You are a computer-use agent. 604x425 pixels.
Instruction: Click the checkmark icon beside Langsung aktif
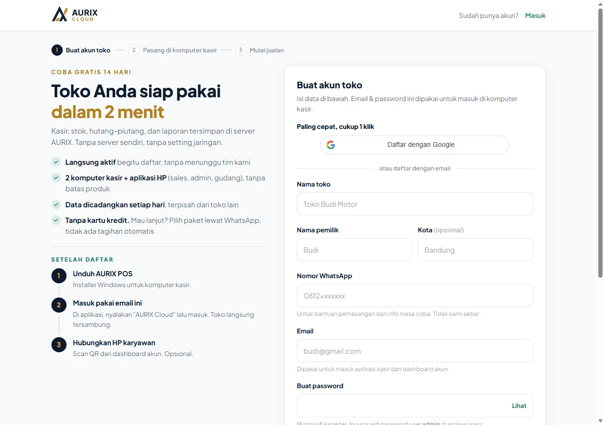point(56,162)
